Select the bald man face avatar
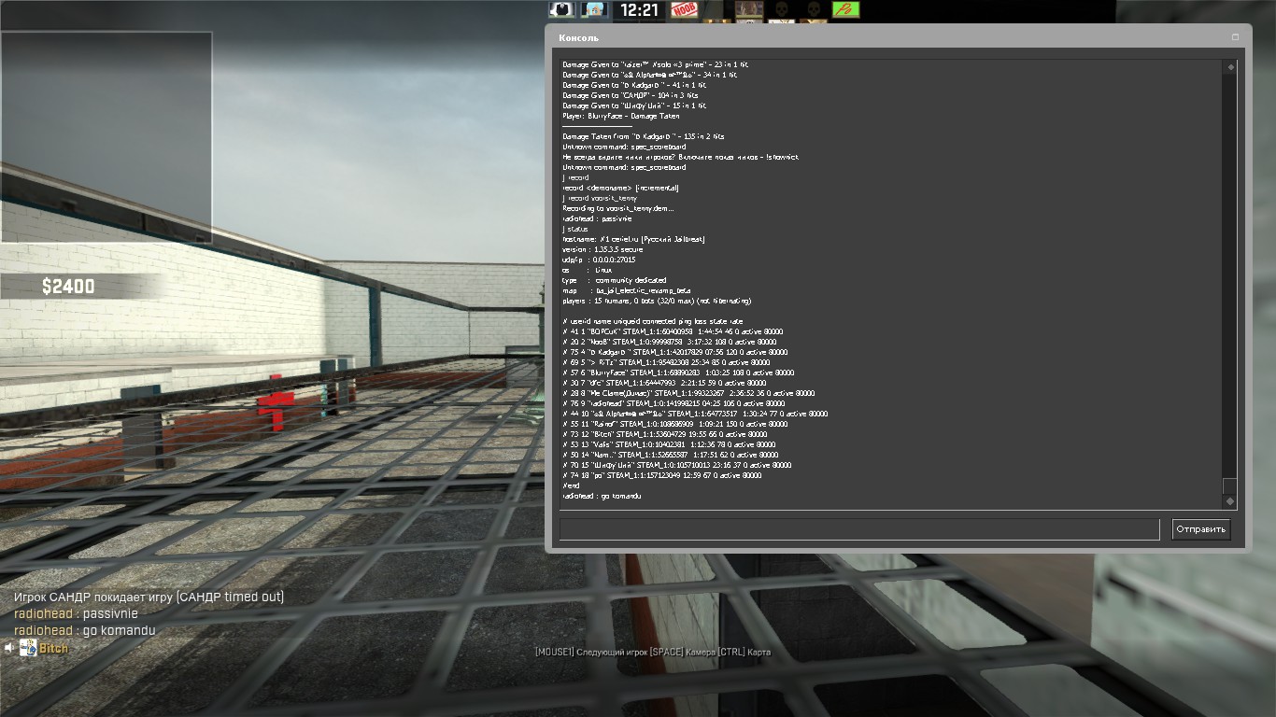1276x717 pixels. (x=749, y=9)
